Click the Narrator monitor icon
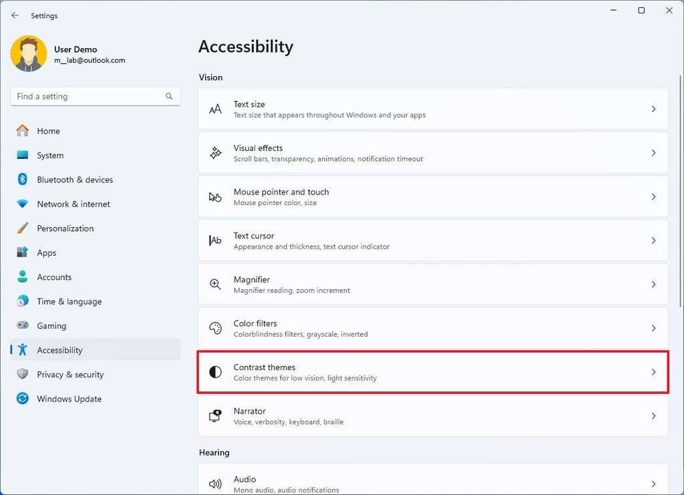684x495 pixels. 215,416
